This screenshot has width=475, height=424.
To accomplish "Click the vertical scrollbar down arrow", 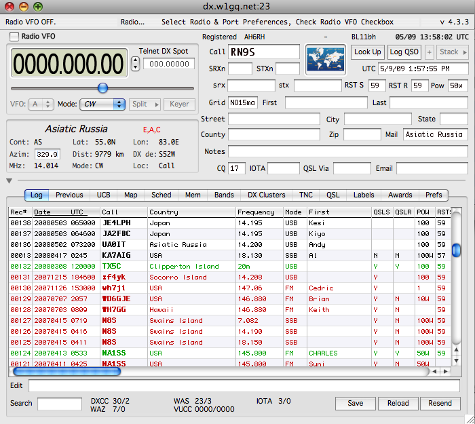I will click(x=456, y=361).
